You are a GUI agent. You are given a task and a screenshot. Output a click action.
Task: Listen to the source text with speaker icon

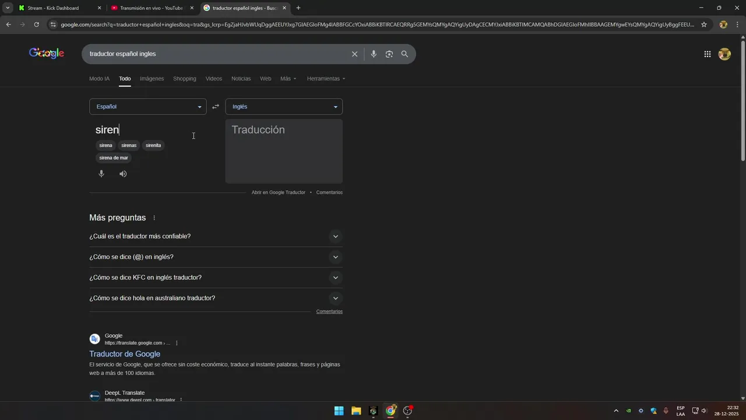123,174
